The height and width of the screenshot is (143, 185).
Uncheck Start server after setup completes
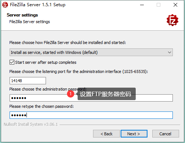point(12,62)
